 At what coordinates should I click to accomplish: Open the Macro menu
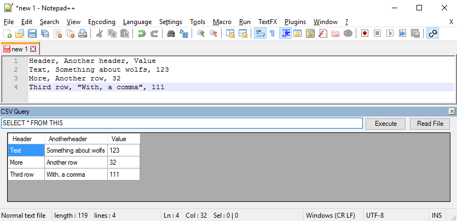click(x=222, y=22)
